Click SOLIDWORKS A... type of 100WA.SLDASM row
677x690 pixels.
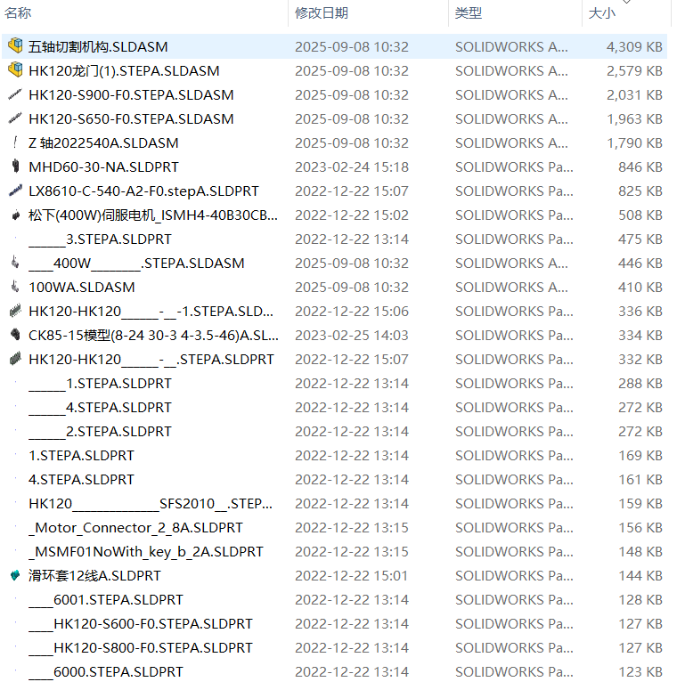tap(511, 287)
